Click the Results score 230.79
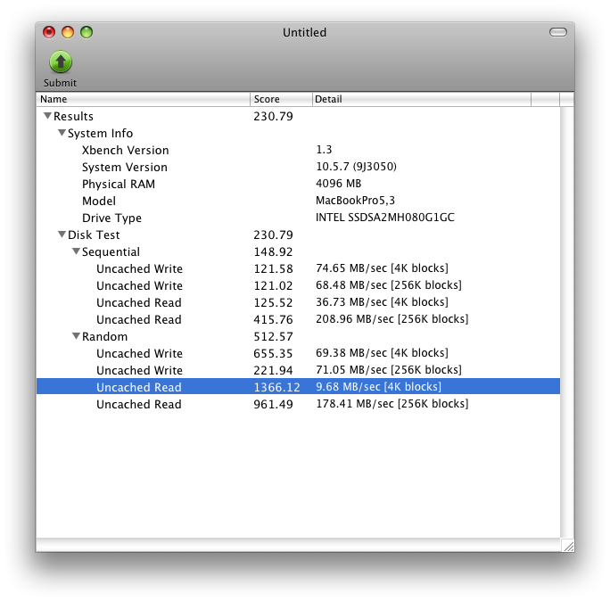Screen dimensions: 610x601 pos(273,116)
